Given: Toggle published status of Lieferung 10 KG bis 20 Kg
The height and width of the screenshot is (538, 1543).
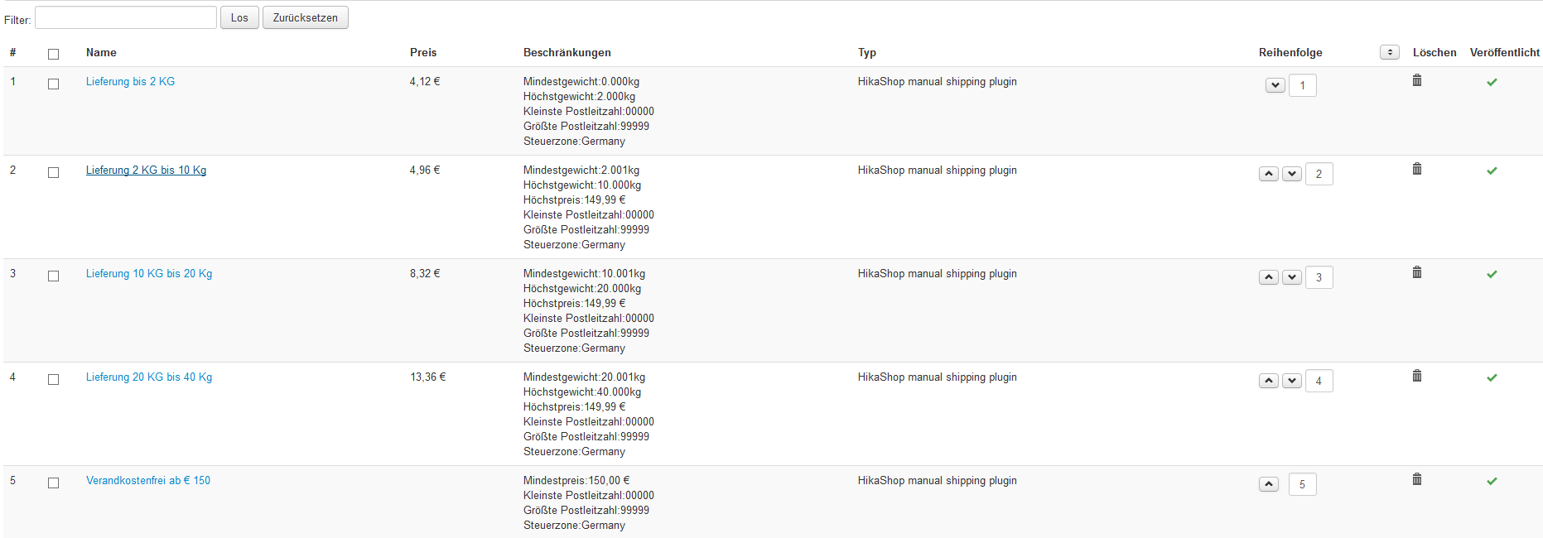Looking at the screenshot, I should (x=1492, y=274).
